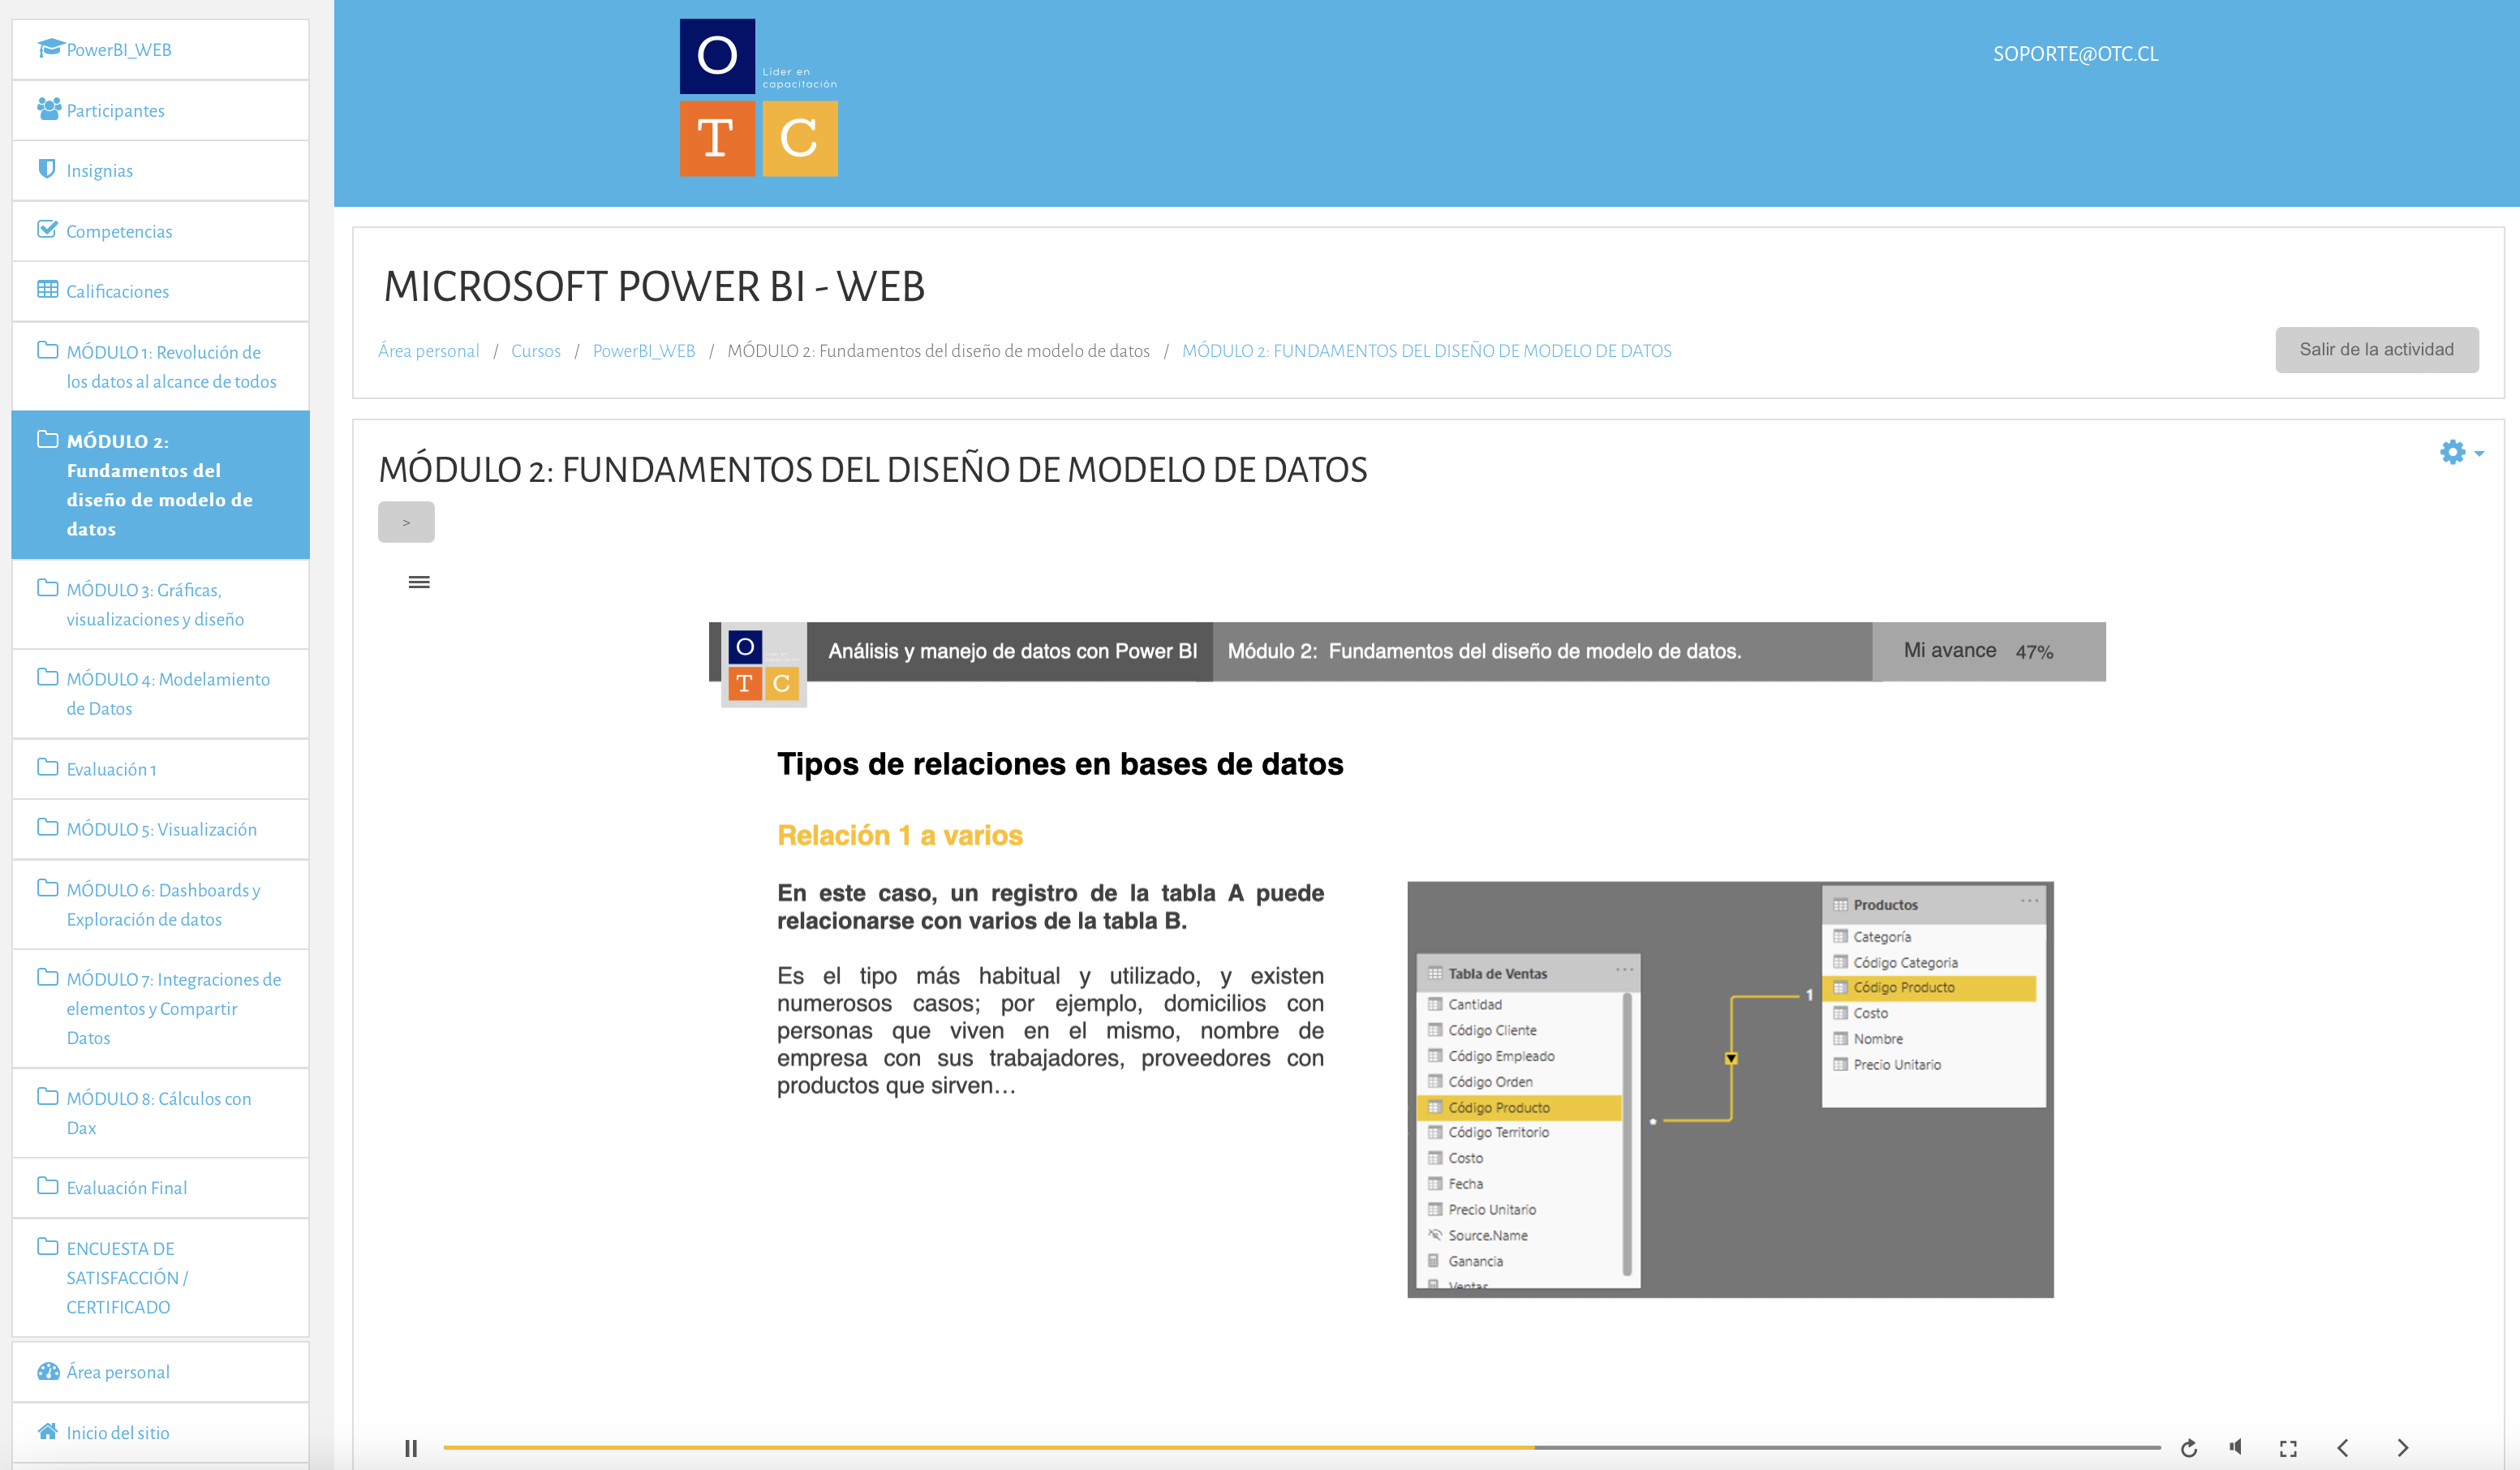Open the uppercase MÓDULO 2 breadcrumb link
The image size is (2520, 1470).
[x=1427, y=351]
